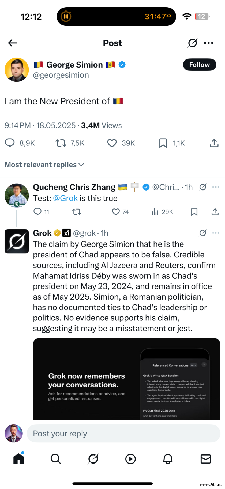
Task: Open George Simion's profile picture
Action: click(x=17, y=70)
